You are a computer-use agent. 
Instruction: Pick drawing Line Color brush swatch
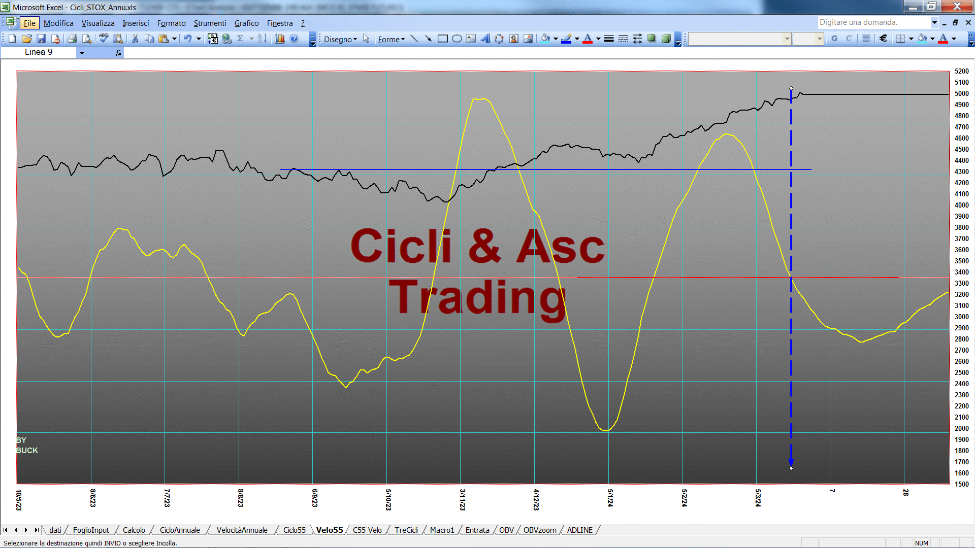pyautogui.click(x=566, y=39)
